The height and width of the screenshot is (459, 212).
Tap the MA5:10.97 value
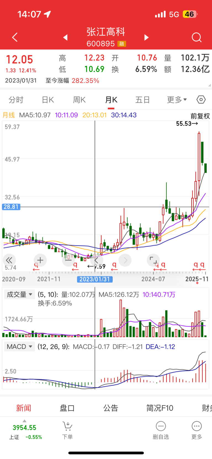35,115
